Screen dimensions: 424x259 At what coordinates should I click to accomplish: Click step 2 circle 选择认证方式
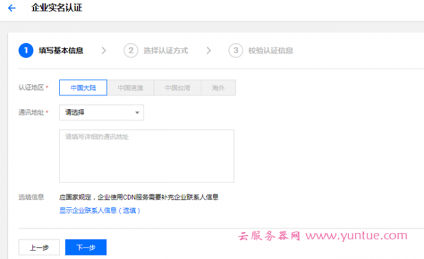131,50
